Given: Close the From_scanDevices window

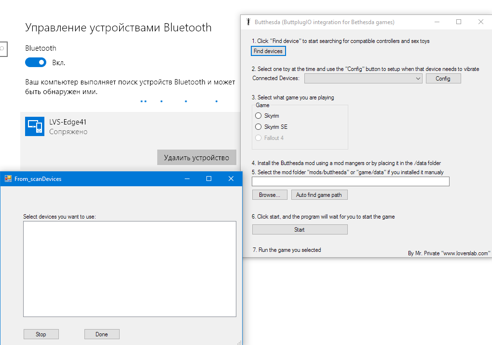Looking at the screenshot, I should [231, 179].
